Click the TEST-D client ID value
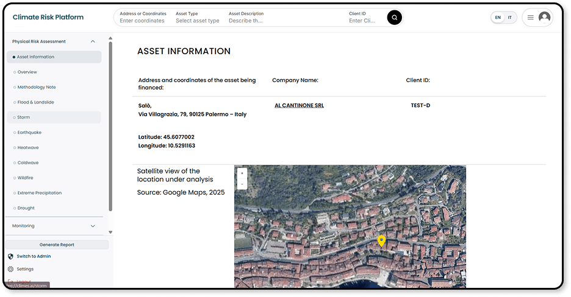 click(420, 105)
